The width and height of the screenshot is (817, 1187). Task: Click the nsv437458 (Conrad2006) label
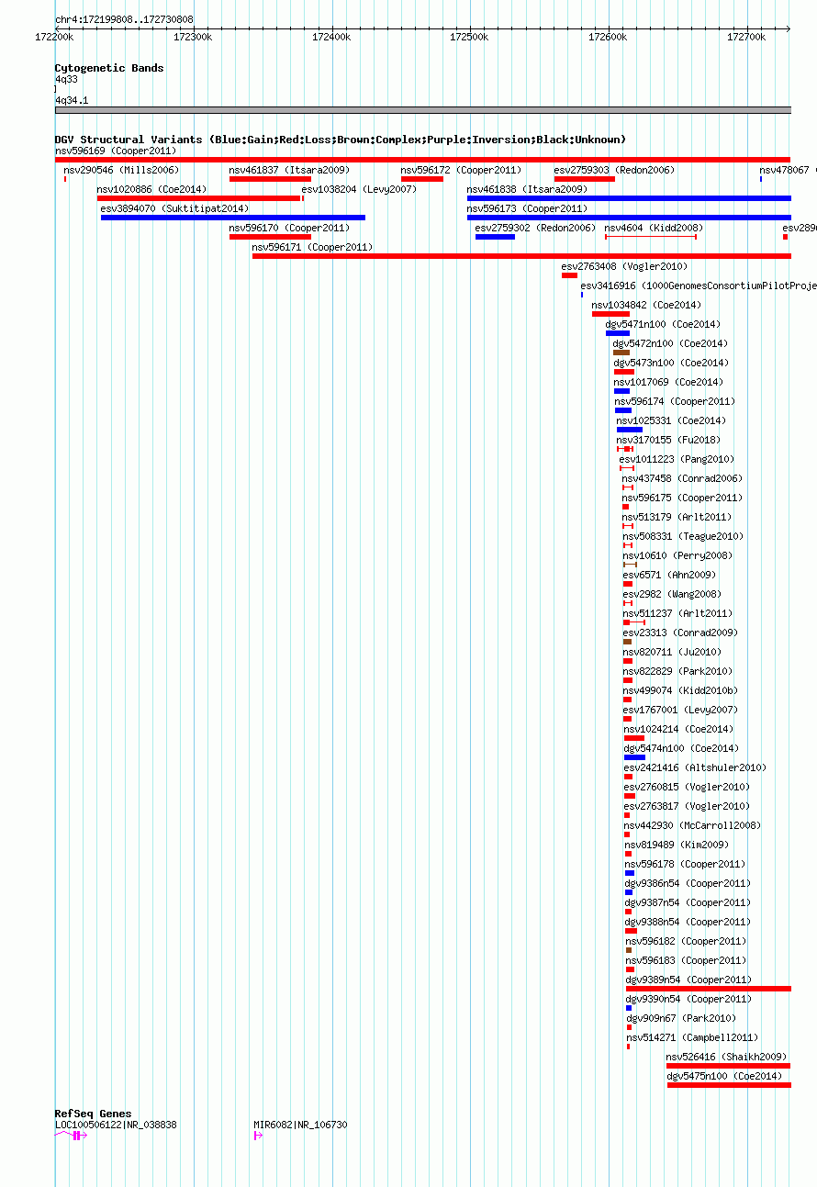(682, 478)
